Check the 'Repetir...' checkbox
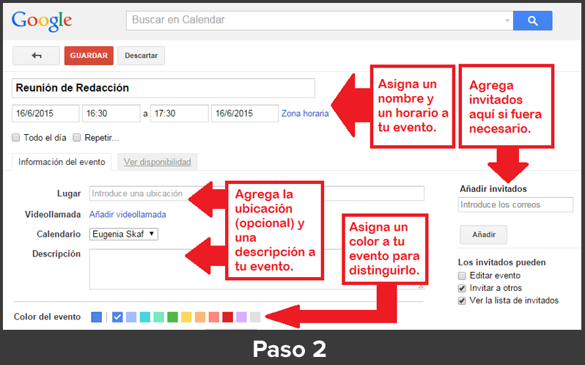Image resolution: width=585 pixels, height=365 pixels. (x=77, y=137)
